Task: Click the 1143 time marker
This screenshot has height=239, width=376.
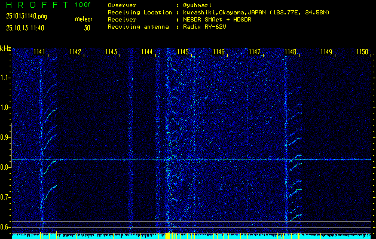Action: click(x=111, y=52)
